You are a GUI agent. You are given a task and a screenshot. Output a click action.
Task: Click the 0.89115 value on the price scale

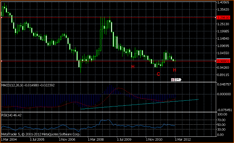point(223,75)
